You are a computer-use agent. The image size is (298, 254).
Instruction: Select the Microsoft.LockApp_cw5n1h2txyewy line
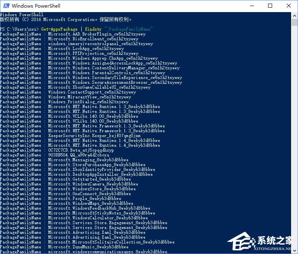click(62, 48)
